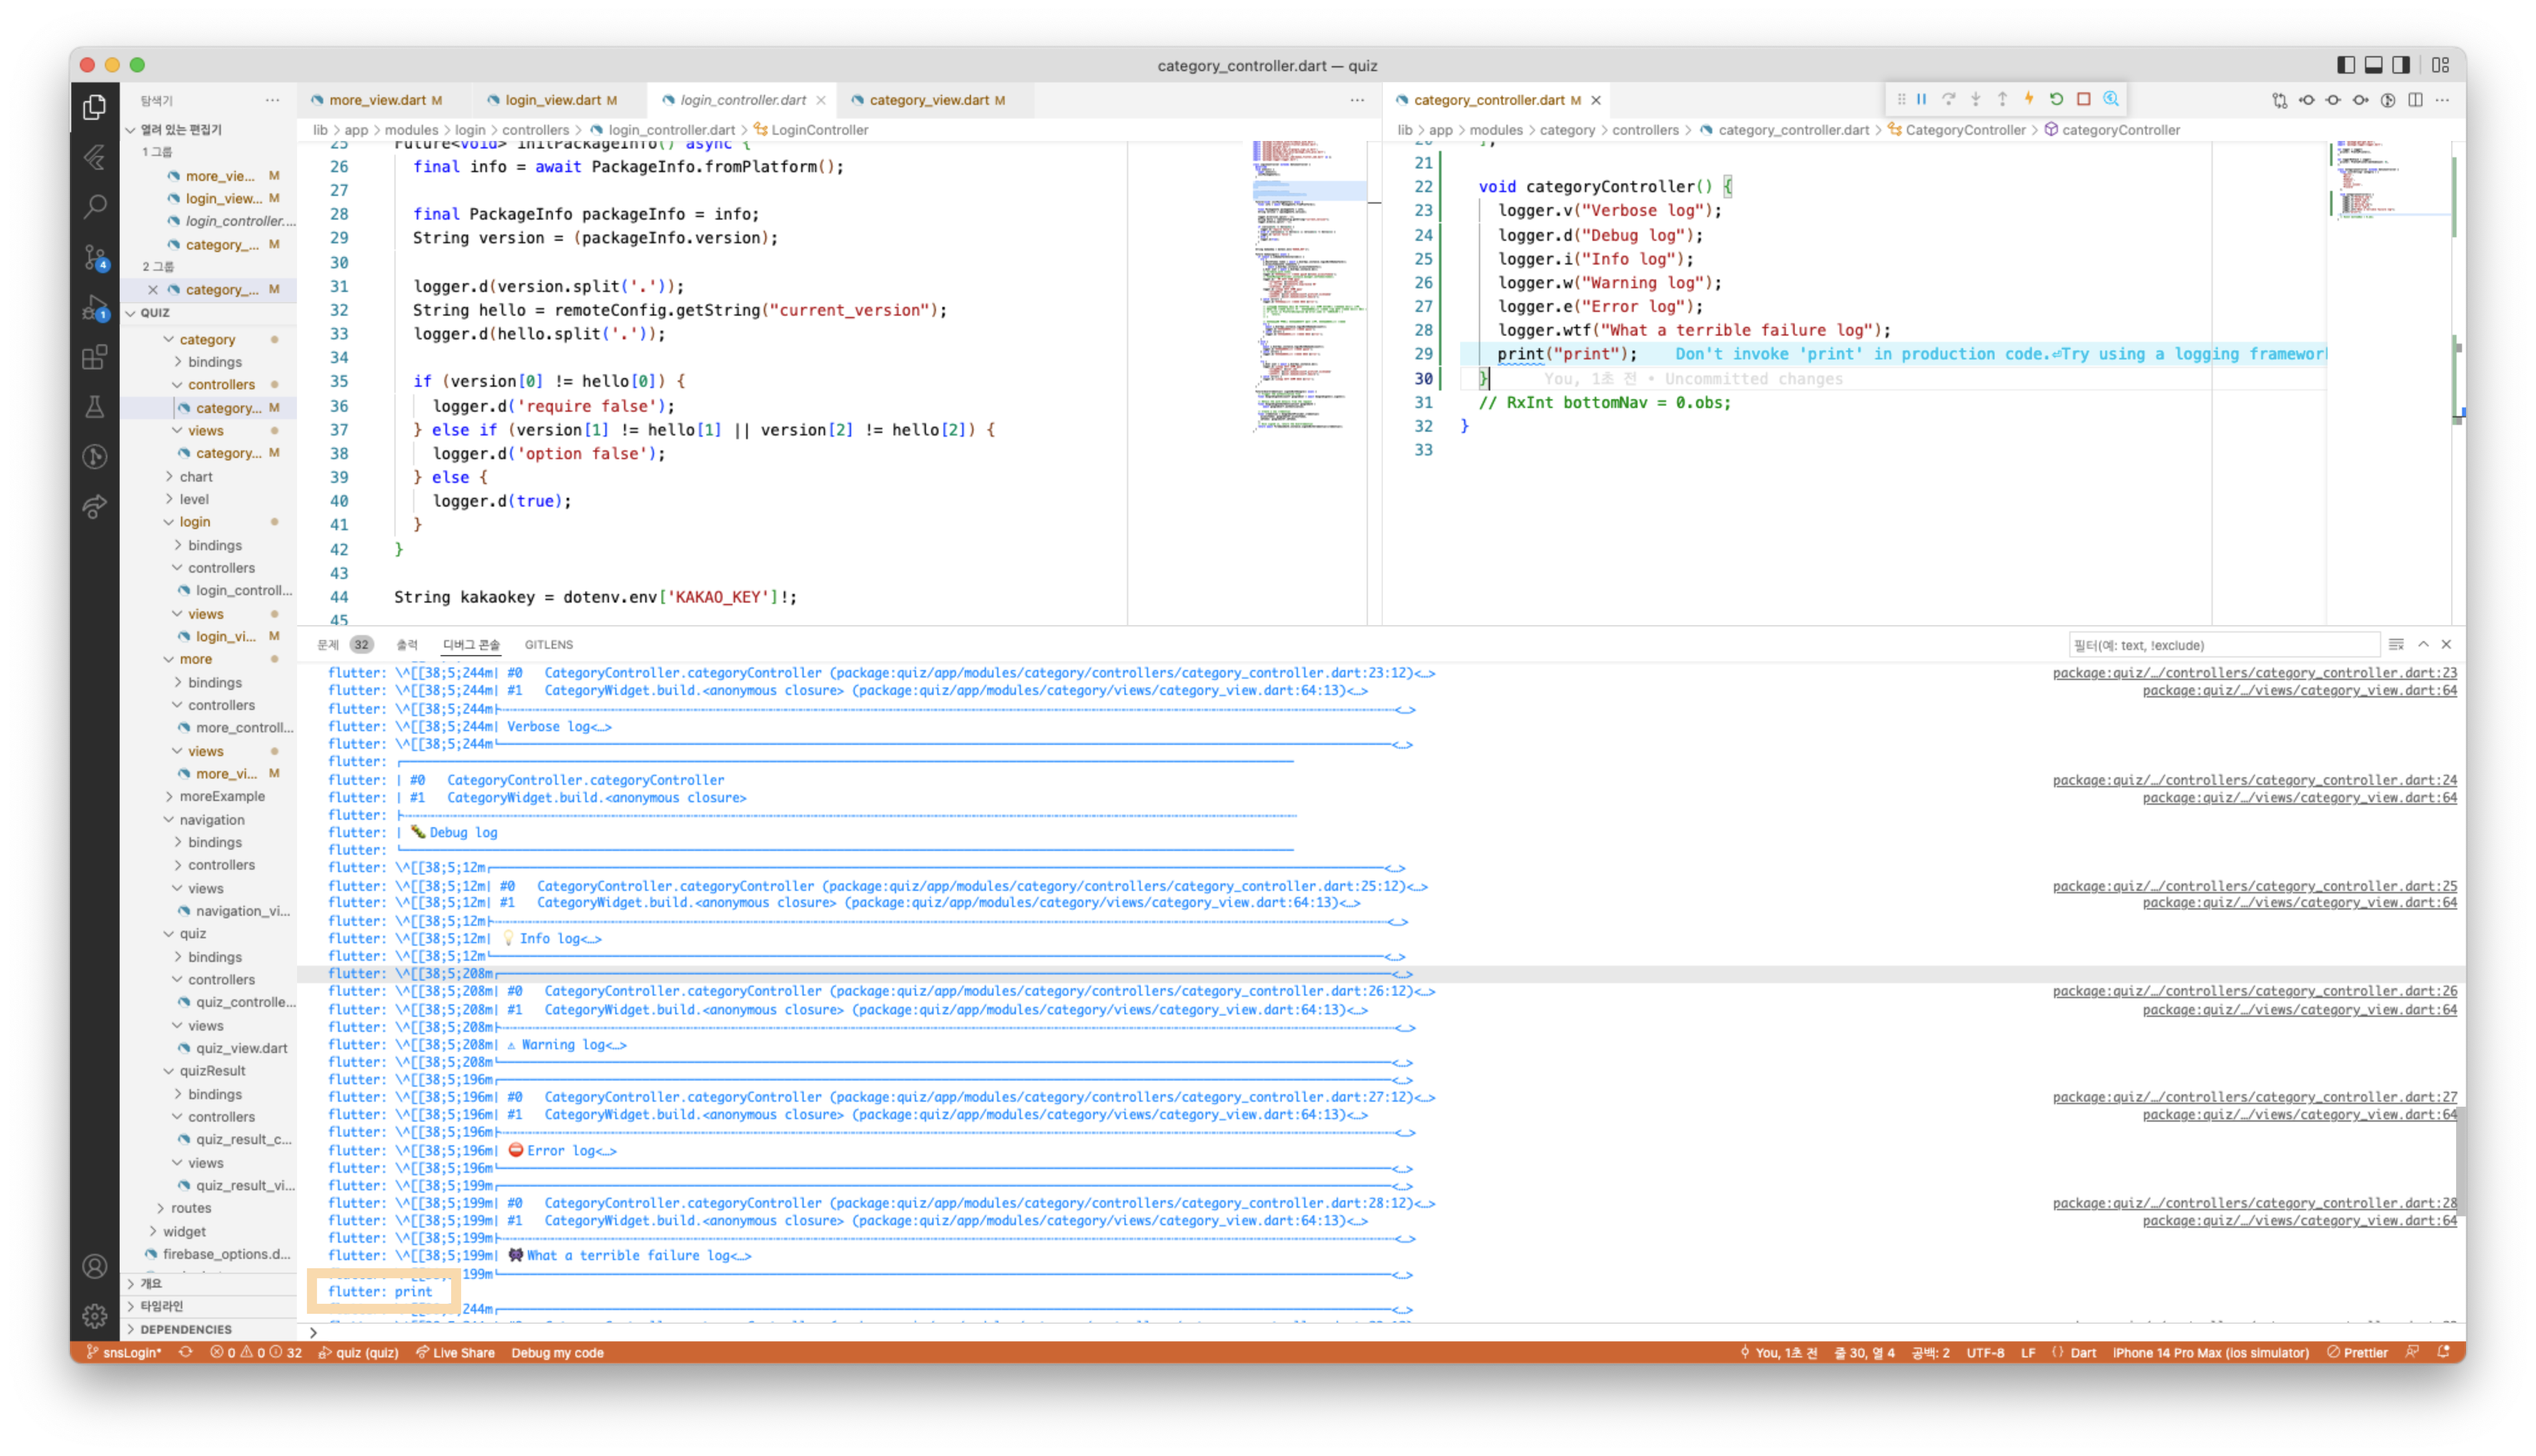Open category_controller.dart:23 console link
Viewport: 2536px width, 1456px height.
(x=2254, y=673)
